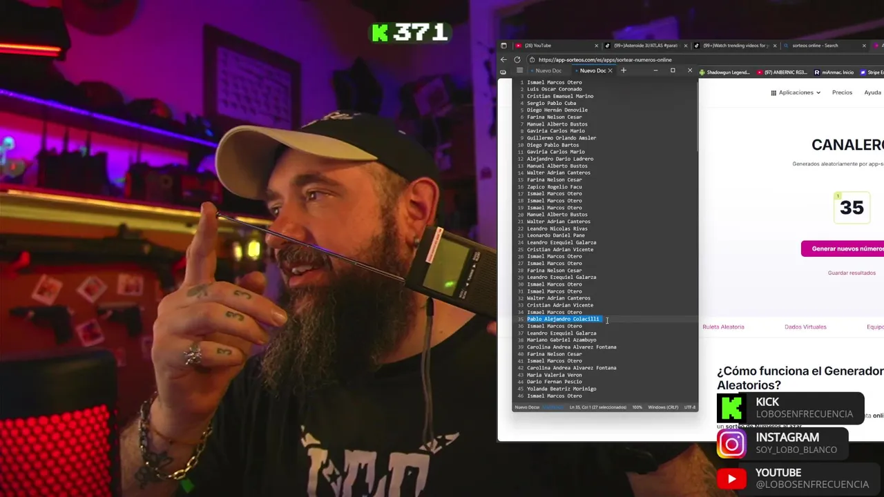884x497 pixels.
Task: Add a new editor tab with plus
Action: coord(623,70)
